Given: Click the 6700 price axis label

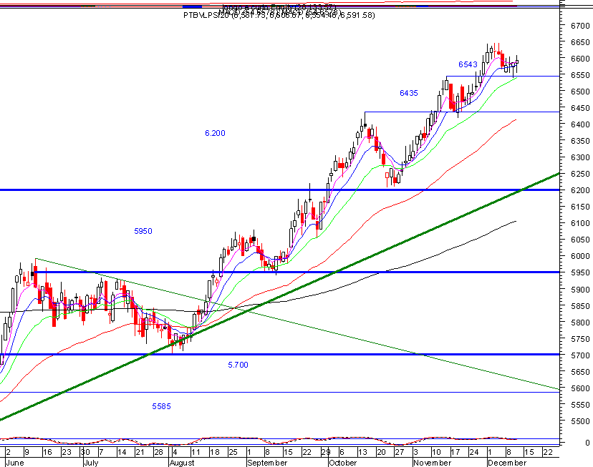Looking at the screenshot, I should click(580, 26).
